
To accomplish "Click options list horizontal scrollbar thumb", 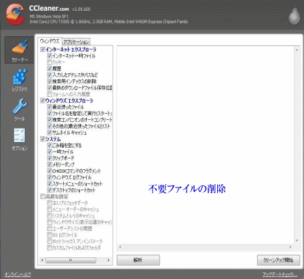I will click(x=71, y=260).
